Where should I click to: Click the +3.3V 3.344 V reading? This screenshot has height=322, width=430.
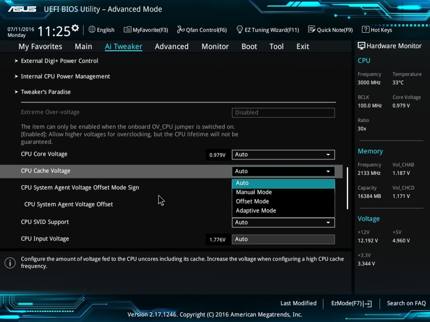[366, 264]
